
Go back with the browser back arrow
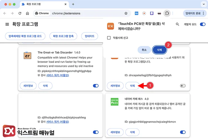pos(5,13)
